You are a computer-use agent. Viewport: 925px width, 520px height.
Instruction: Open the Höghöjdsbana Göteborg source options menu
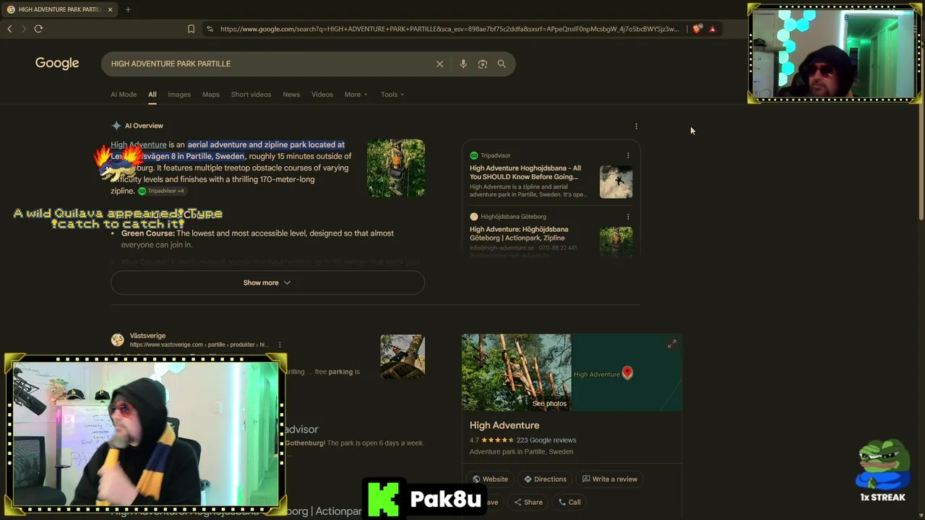point(628,217)
